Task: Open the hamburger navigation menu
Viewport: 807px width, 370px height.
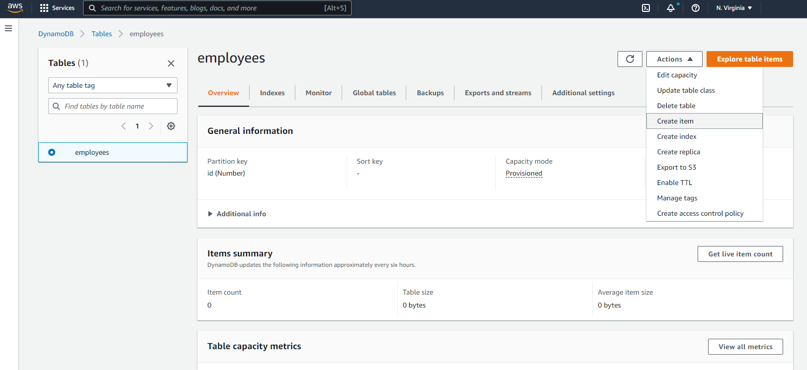Action: pos(8,29)
